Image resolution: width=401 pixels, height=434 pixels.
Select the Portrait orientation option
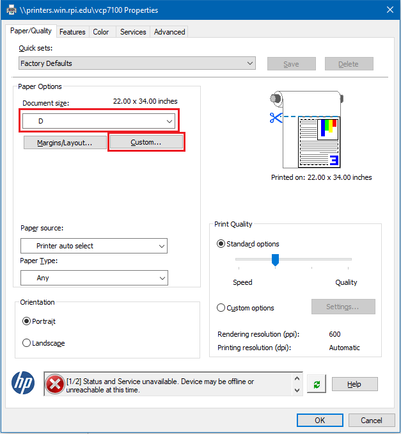pos(27,321)
